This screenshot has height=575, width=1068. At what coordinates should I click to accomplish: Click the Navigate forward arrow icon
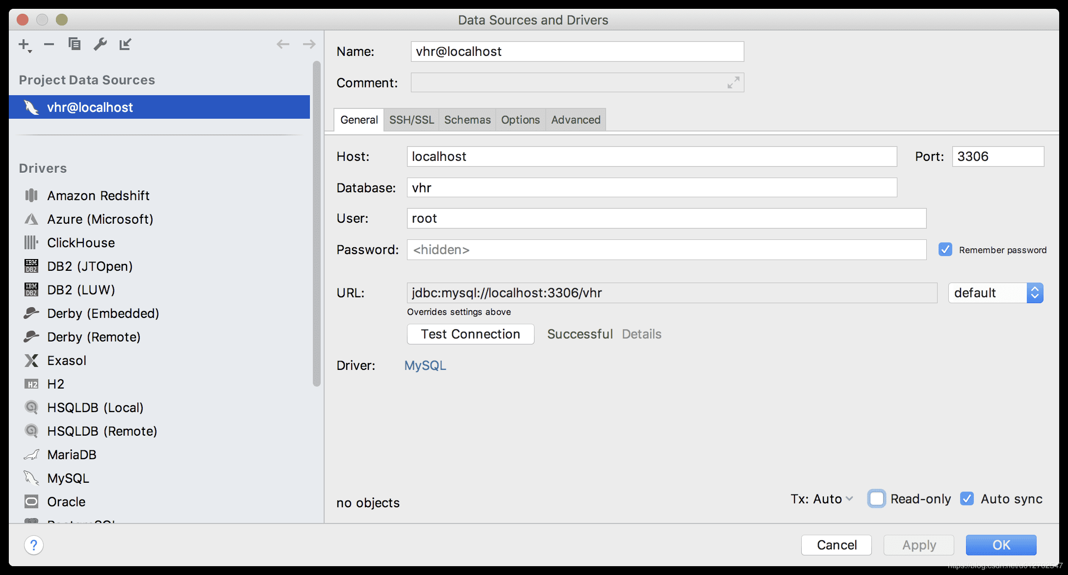(309, 44)
